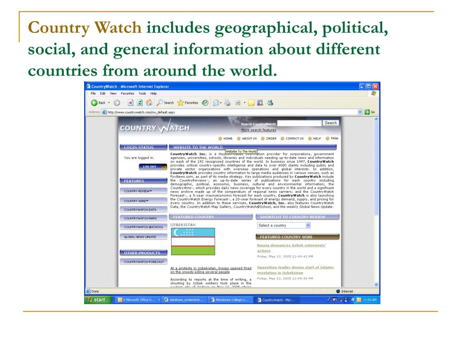
Task: Open the Help menu
Action: point(154,94)
